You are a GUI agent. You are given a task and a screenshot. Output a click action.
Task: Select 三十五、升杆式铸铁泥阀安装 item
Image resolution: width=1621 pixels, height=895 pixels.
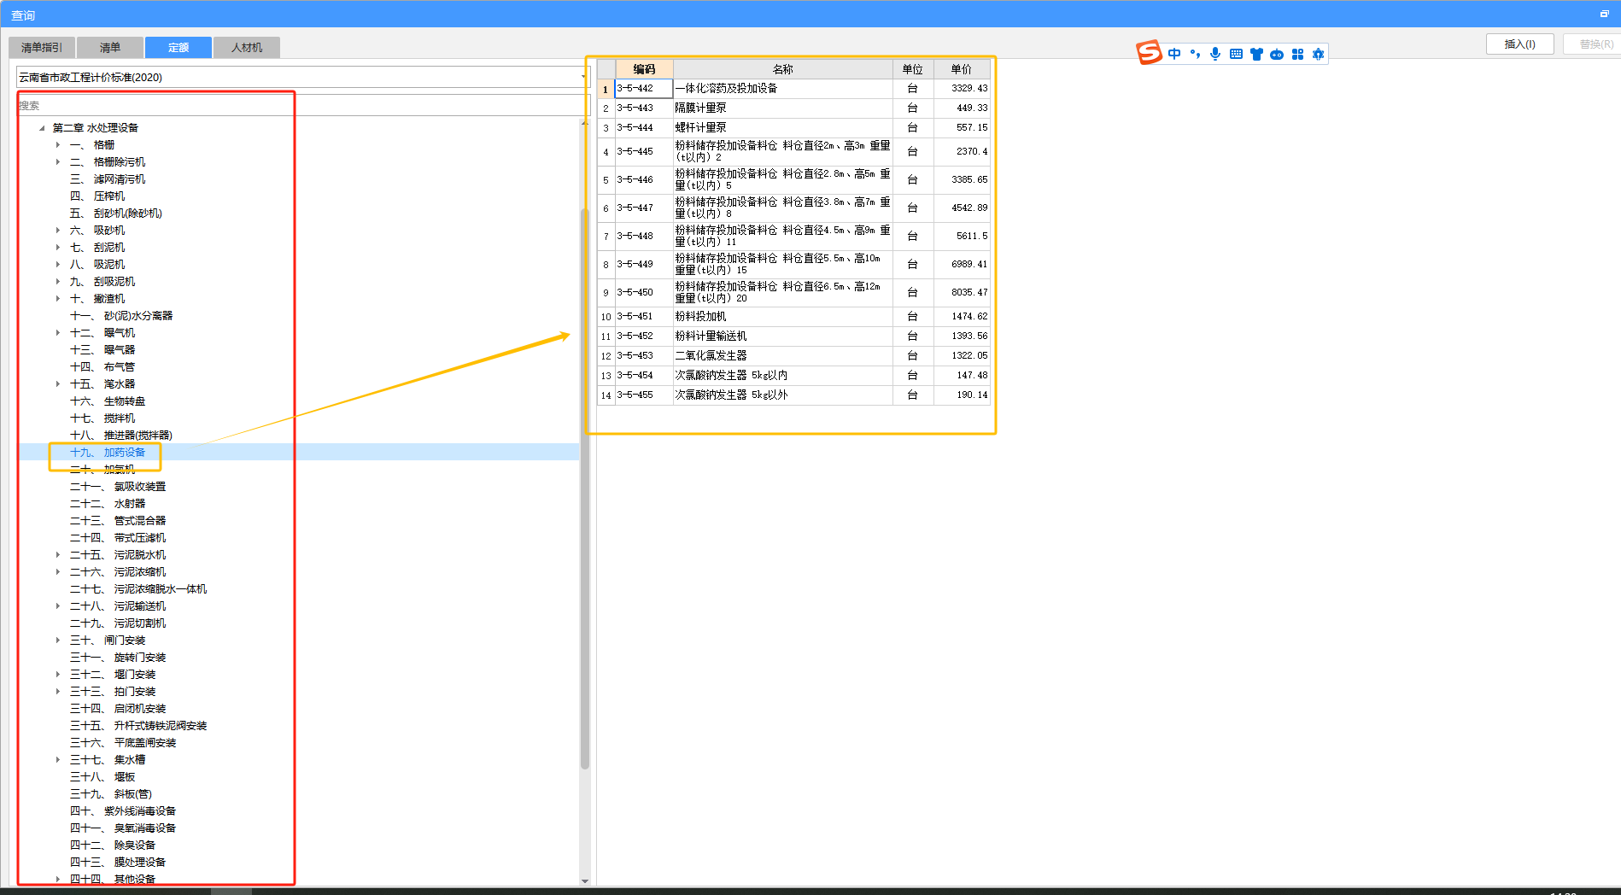click(138, 726)
